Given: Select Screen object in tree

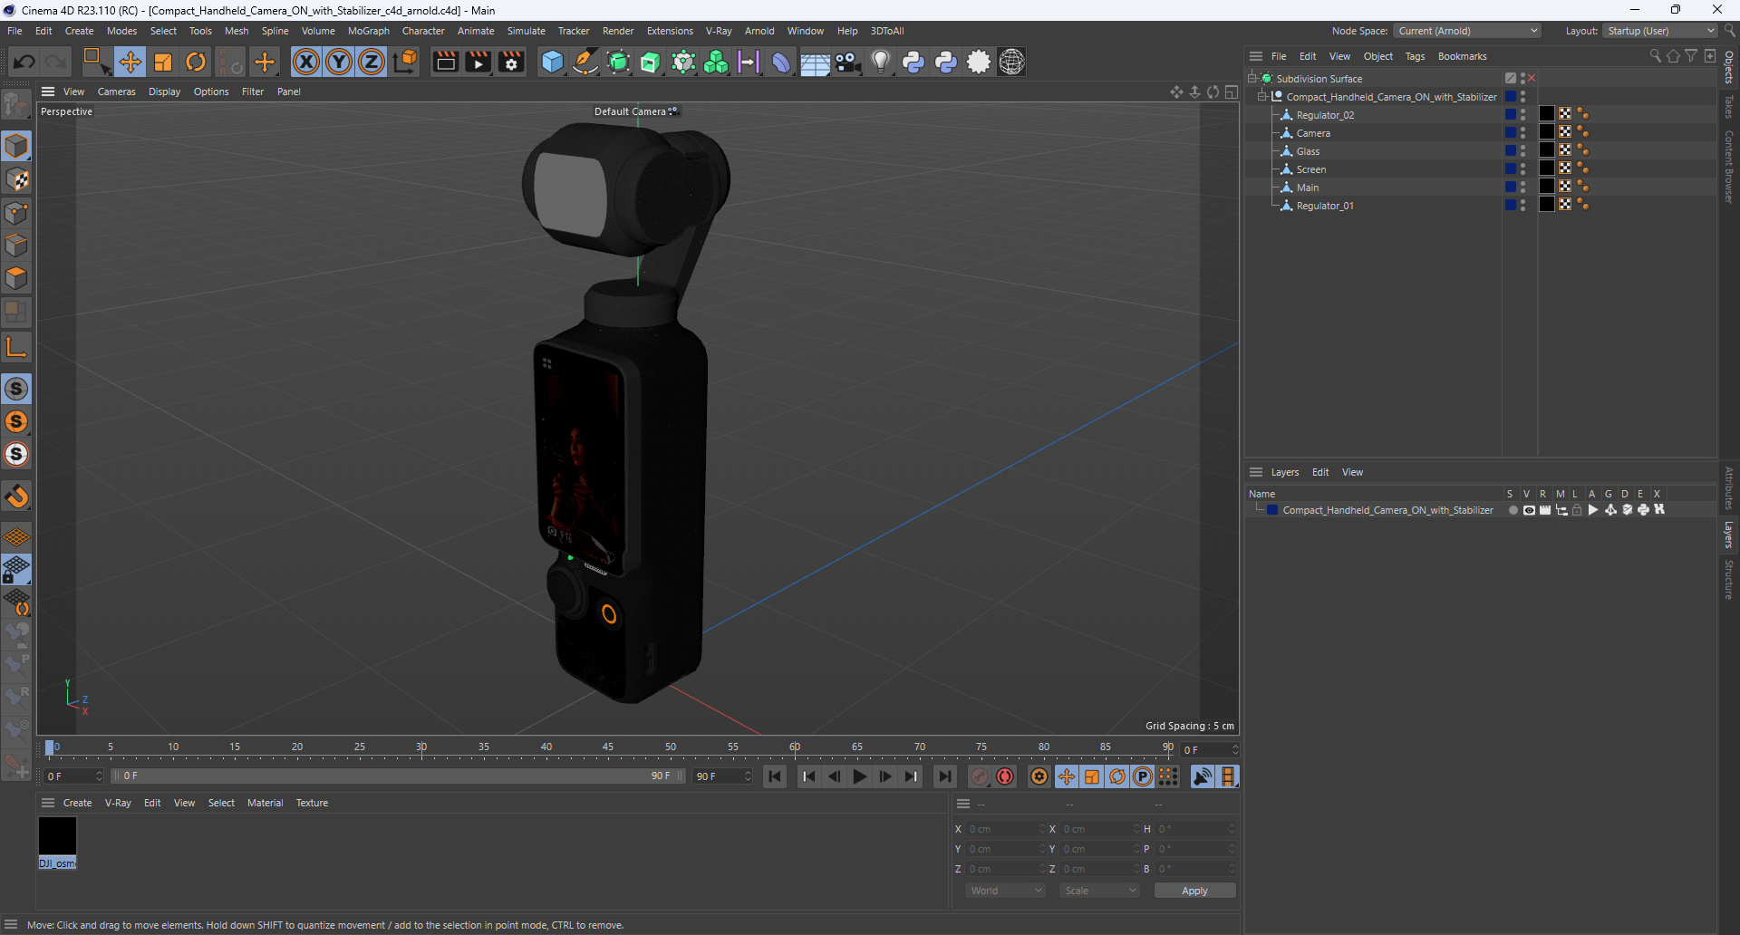Looking at the screenshot, I should (1310, 169).
